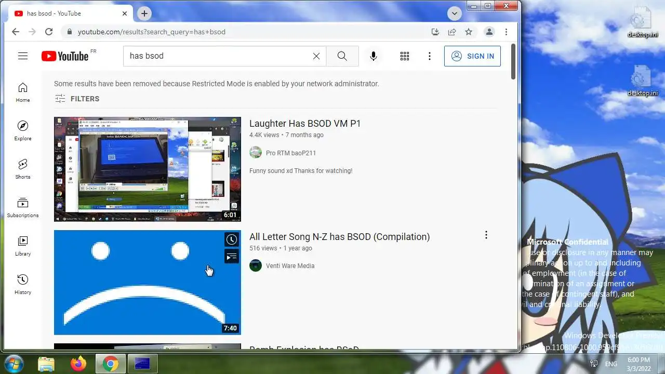This screenshot has width=665, height=374.
Task: Play All Letter Song N-Z thumbnail
Action: pos(148,283)
